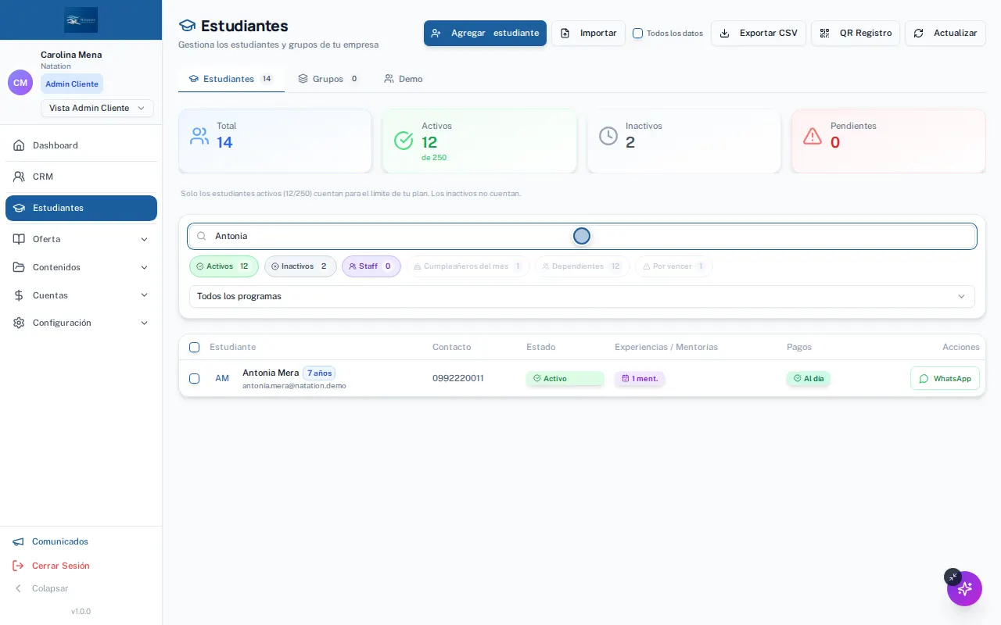Screen dimensions: 1001x625
Task: Switch to the Demo tab
Action: click(403, 79)
